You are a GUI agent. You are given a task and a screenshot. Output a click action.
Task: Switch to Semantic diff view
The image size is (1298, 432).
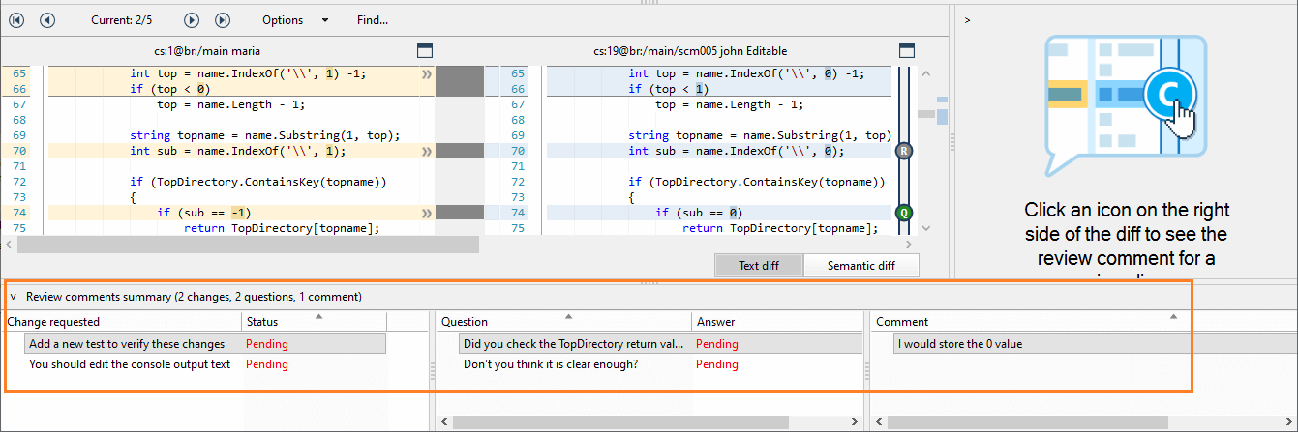860,266
